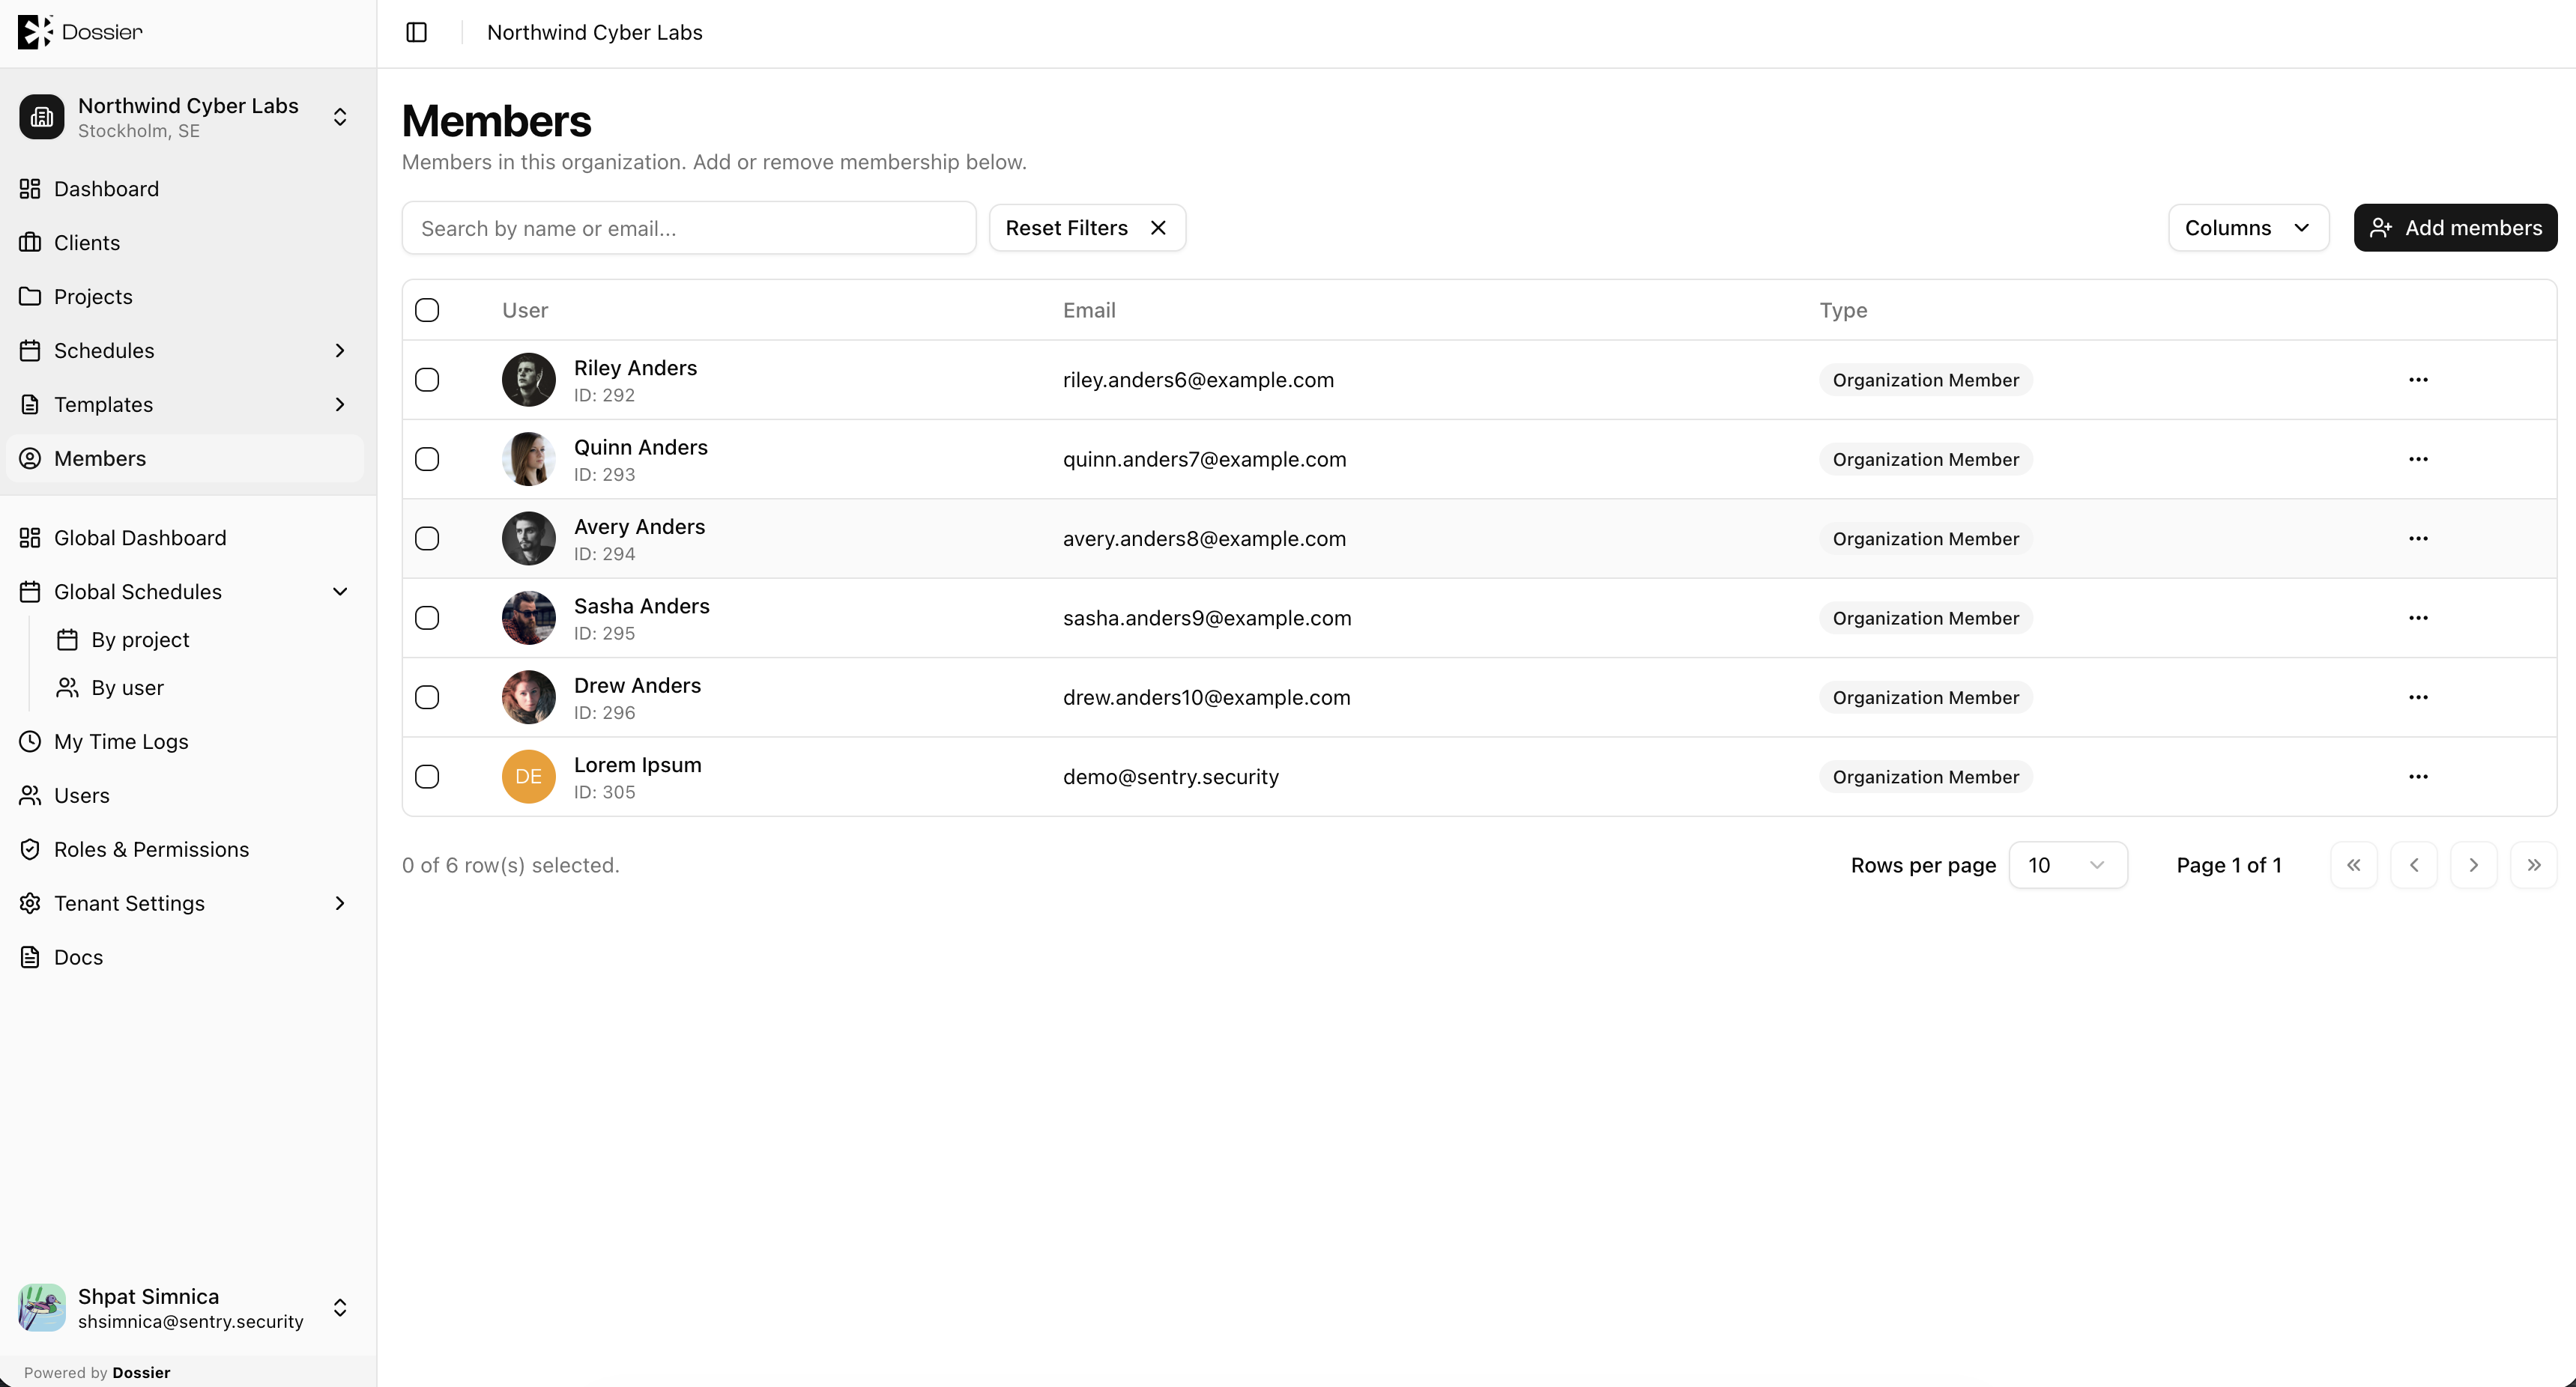Open the Projects folder icon
The image size is (2576, 1387).
coord(30,297)
